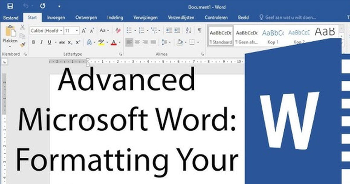350x184 pixels.
Task: Open the font color dropdown arrow
Action: pos(119,43)
